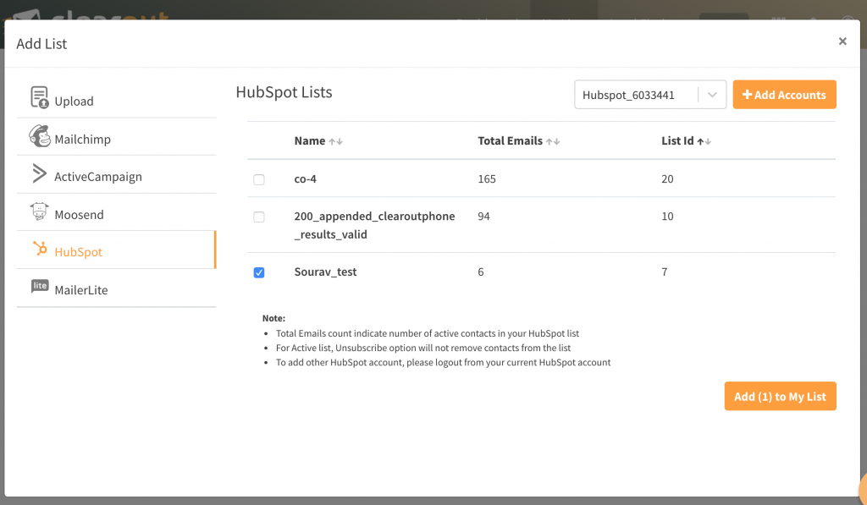Select the Sourav_test list name
This screenshot has height=505, width=867.
[x=325, y=272]
